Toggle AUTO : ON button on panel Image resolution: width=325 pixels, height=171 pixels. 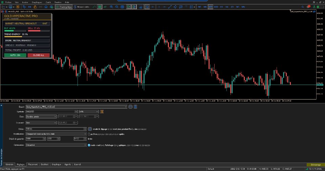coord(15,55)
